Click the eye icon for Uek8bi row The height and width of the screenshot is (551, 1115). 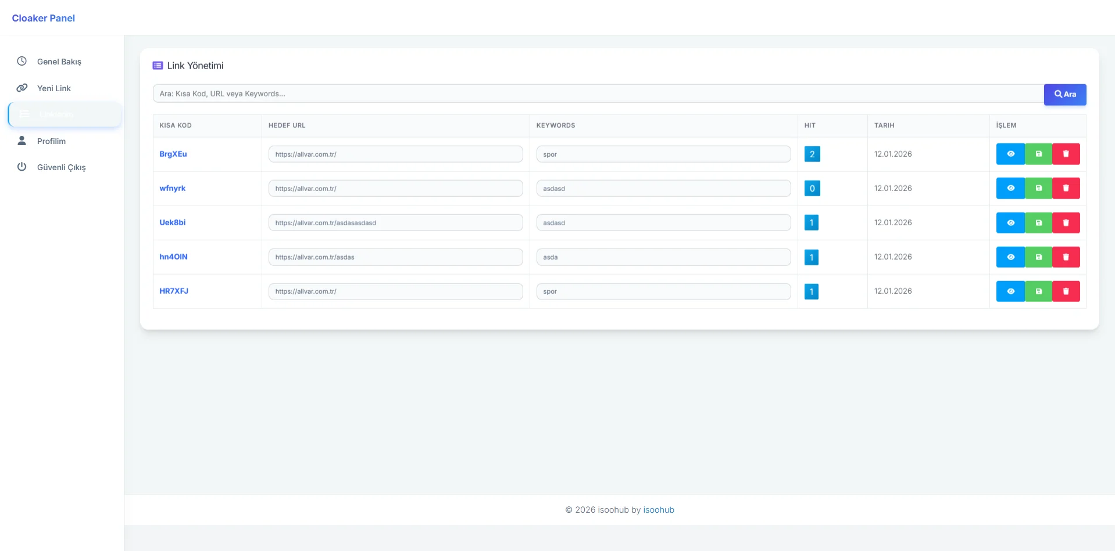click(x=1010, y=222)
